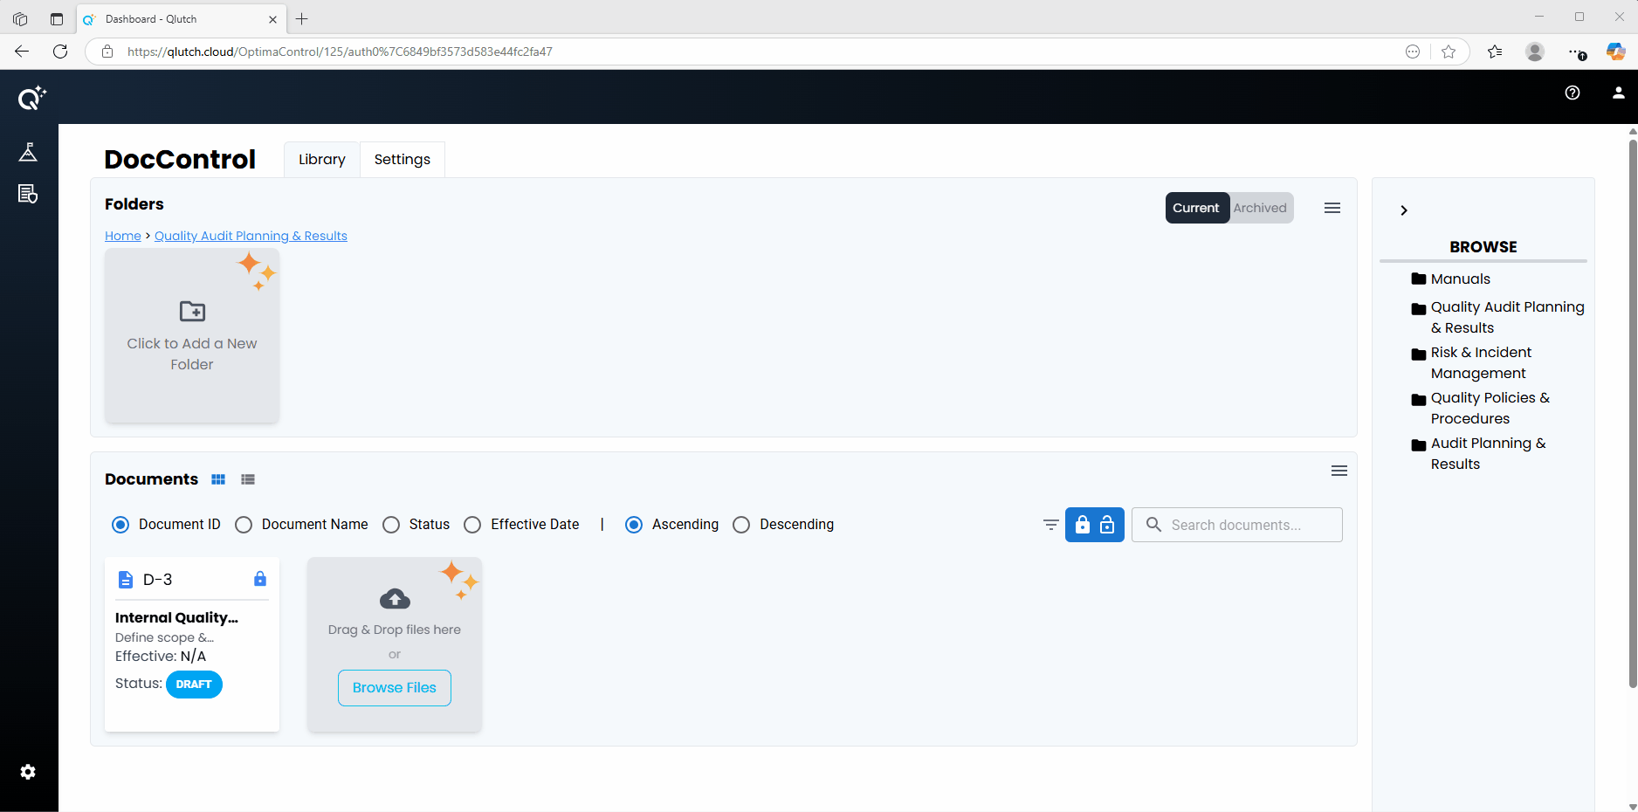Go to Home breadcrumb link
This screenshot has width=1638, height=812.
pyautogui.click(x=123, y=236)
